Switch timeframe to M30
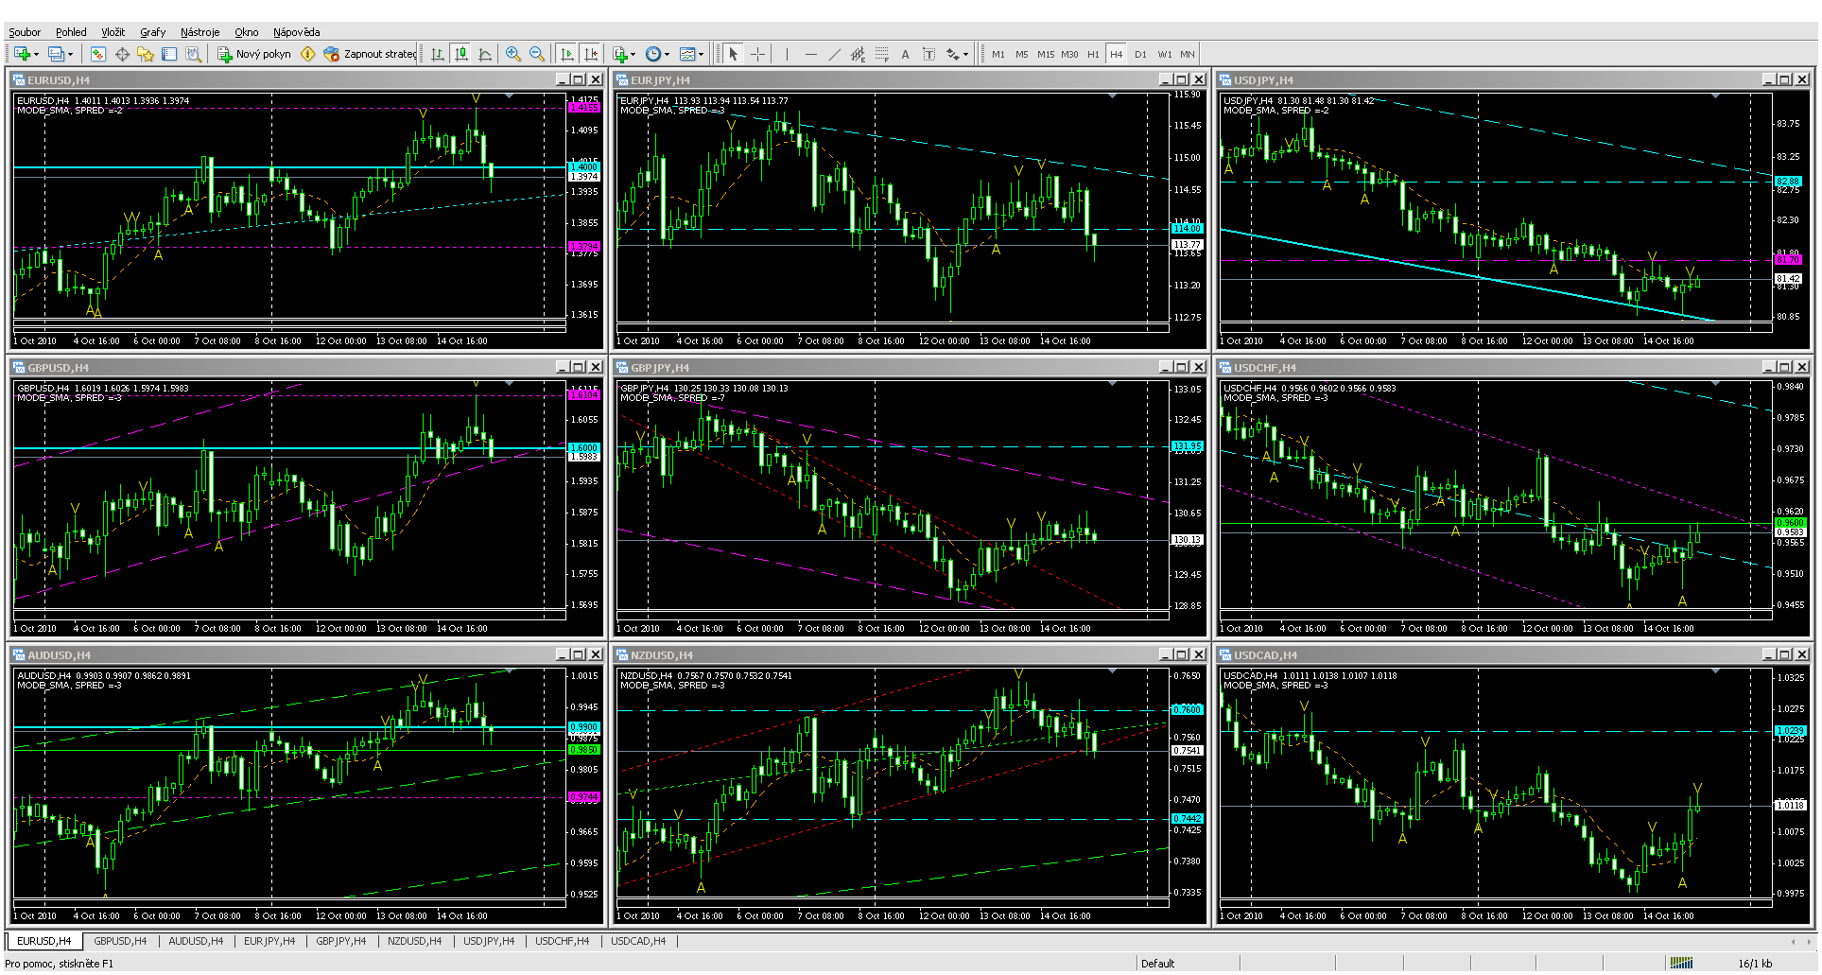This screenshot has height=975, width=1822. coord(1069,54)
